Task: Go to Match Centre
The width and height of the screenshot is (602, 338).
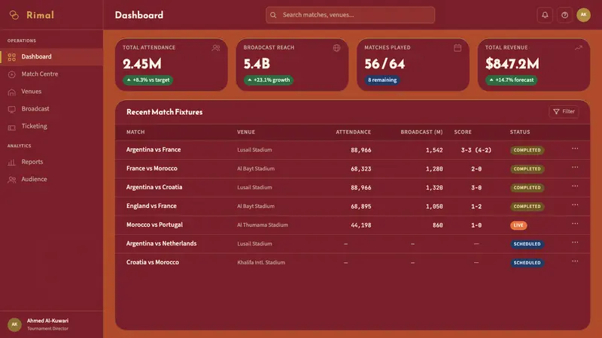Action: pyautogui.click(x=51, y=74)
